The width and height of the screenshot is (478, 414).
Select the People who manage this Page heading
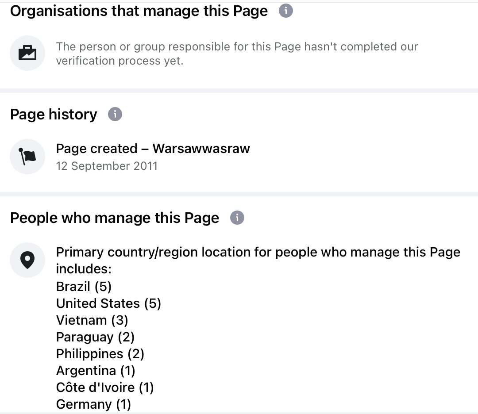coord(115,218)
